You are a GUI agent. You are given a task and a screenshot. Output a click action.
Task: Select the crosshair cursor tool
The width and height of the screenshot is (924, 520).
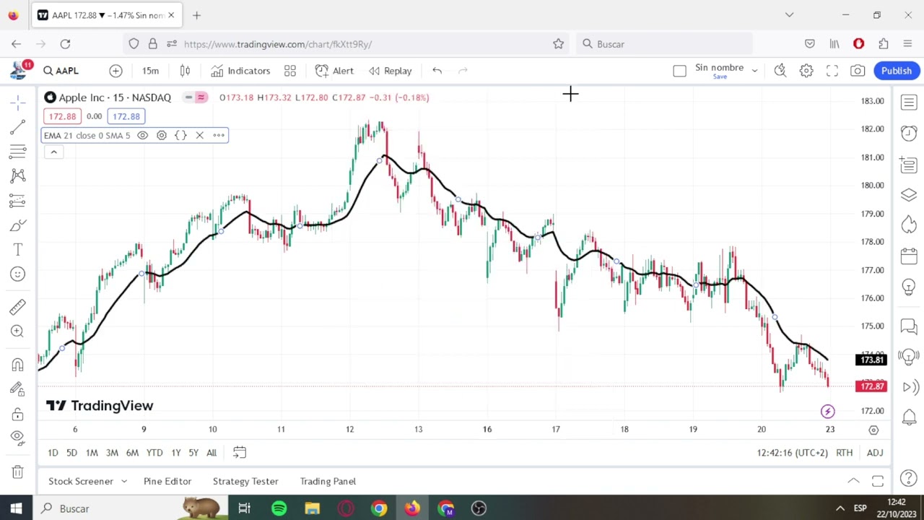(x=18, y=103)
